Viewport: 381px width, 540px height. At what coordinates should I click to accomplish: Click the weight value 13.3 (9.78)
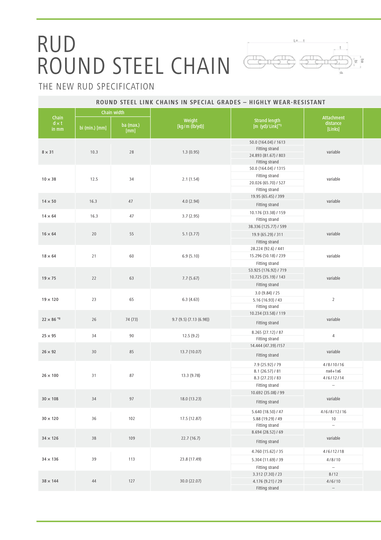[x=190, y=375]
